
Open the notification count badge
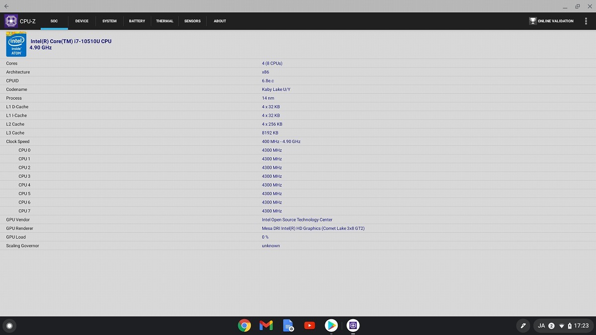tap(551, 326)
